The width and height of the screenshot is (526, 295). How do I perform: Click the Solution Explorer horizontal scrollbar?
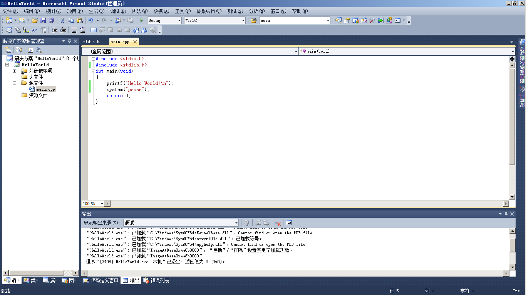[x=37, y=273]
